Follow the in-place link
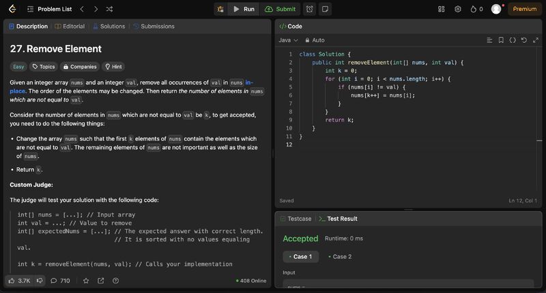Image resolution: width=546 pixels, height=293 pixels. point(249,82)
